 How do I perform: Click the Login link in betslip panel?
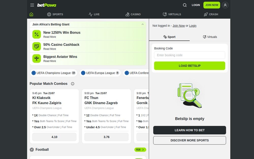[193, 26]
